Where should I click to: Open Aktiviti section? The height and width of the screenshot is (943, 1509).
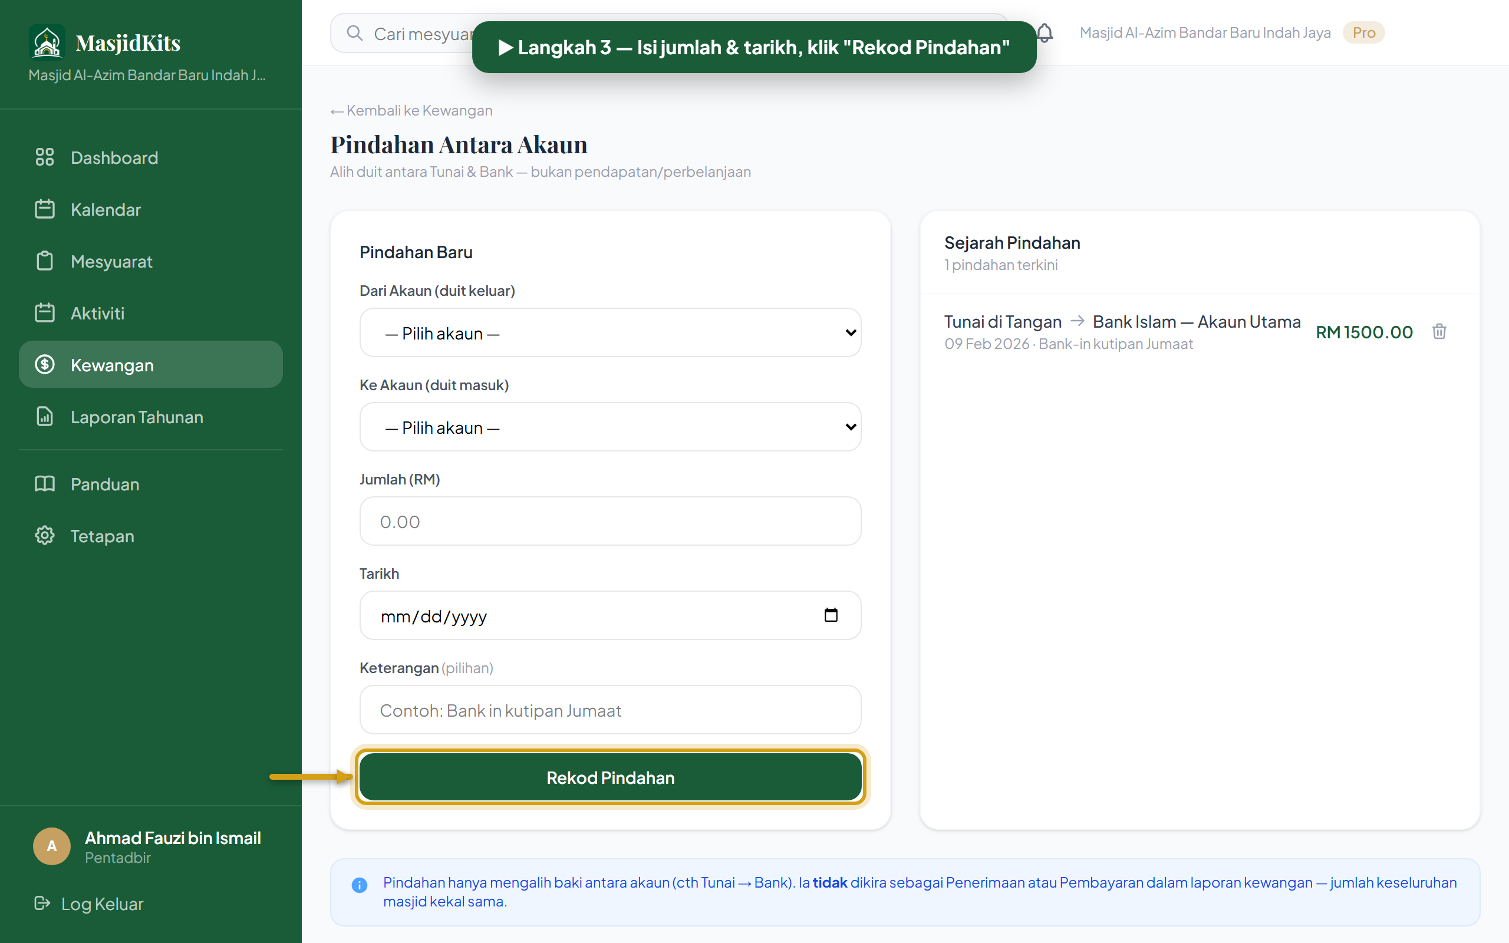(x=151, y=313)
